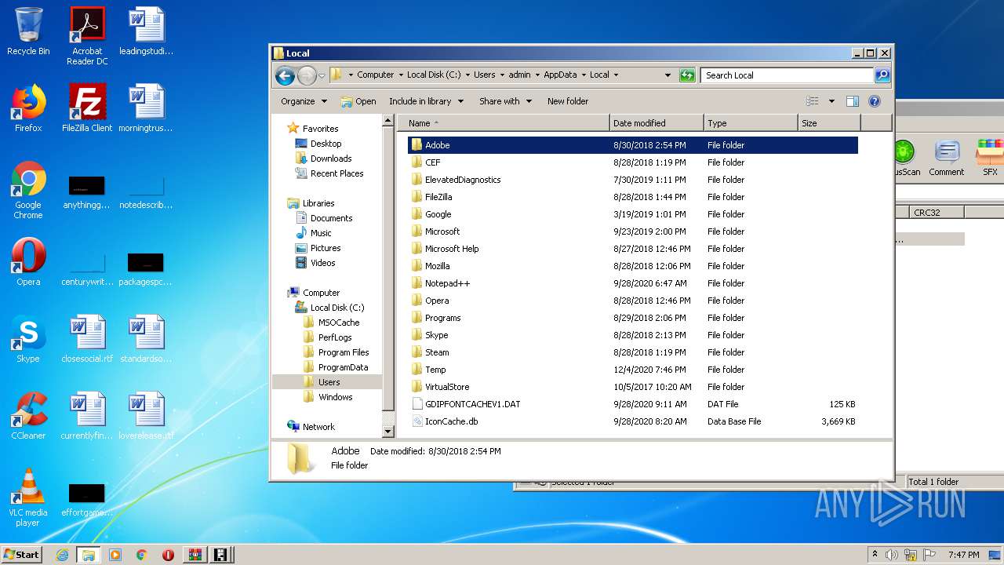
Task: Select the Notepad++ folder row
Action: pos(633,283)
